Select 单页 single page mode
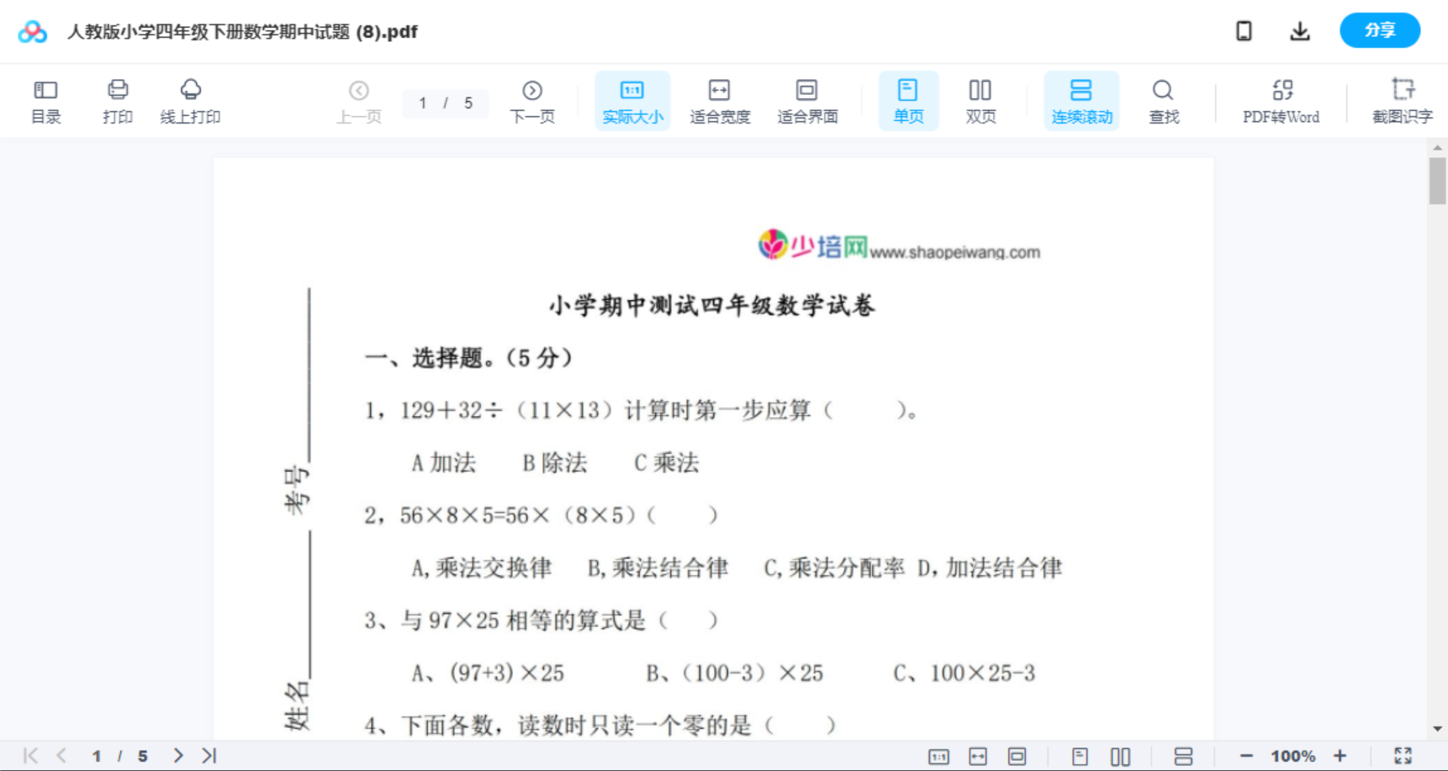 tap(908, 100)
